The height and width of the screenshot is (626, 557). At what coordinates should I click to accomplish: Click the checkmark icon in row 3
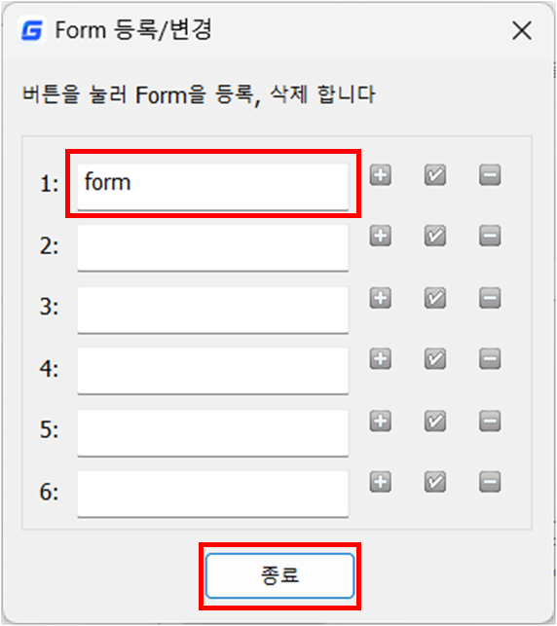pos(435,298)
